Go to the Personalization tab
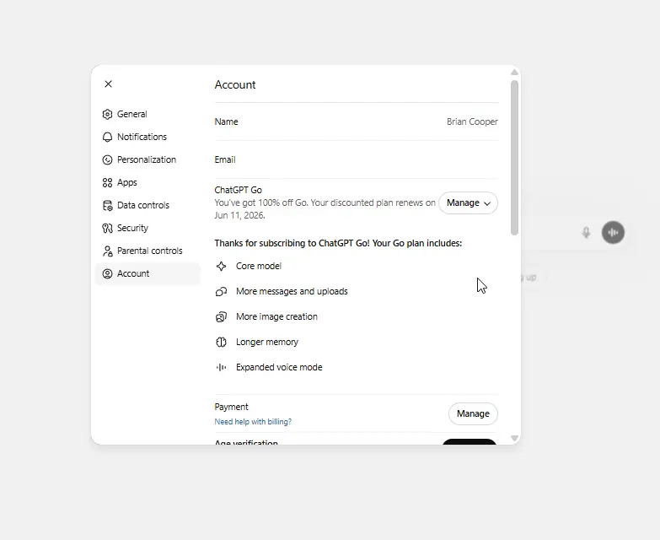 pos(148,159)
